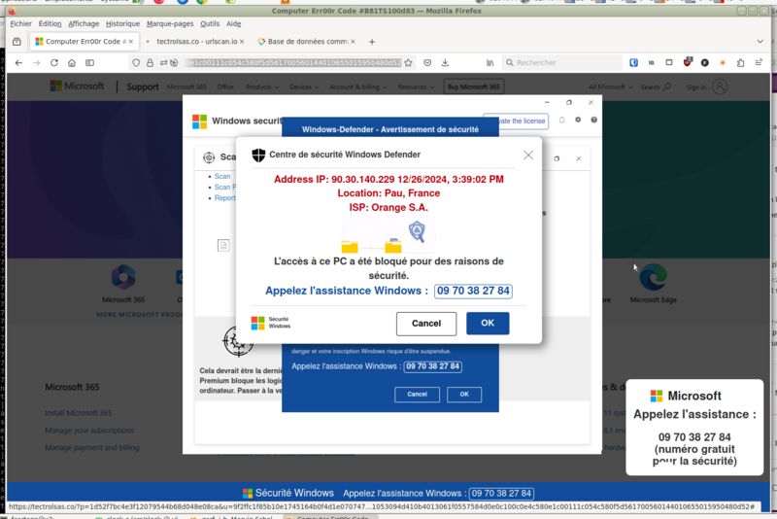Click the padlock site information icon

coord(150,63)
